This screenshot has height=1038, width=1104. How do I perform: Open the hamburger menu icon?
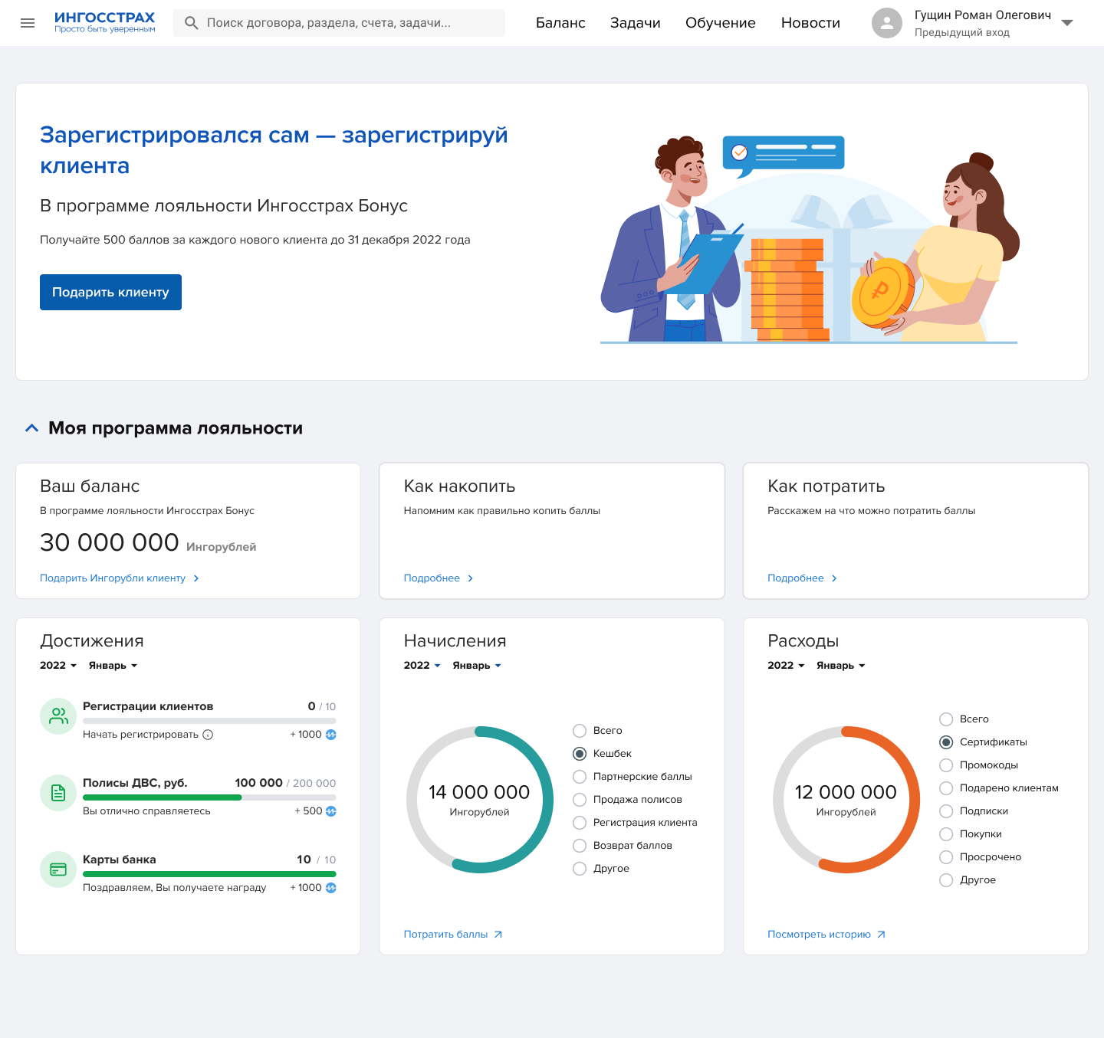[x=28, y=23]
